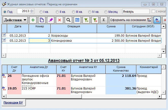This screenshot has width=168, height=110.
Task: Select the IV кв. radio button
Action: (x=89, y=12)
